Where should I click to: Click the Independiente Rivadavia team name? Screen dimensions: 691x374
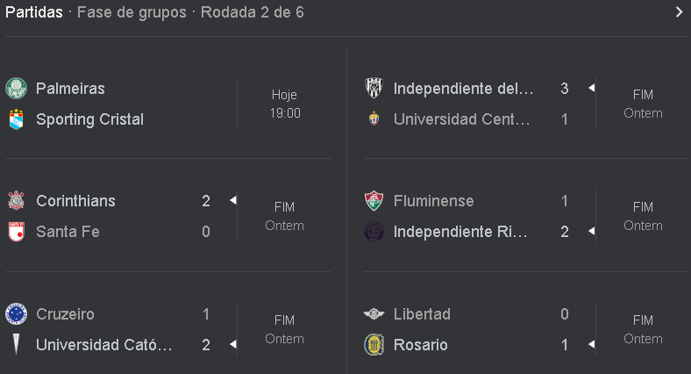462,232
